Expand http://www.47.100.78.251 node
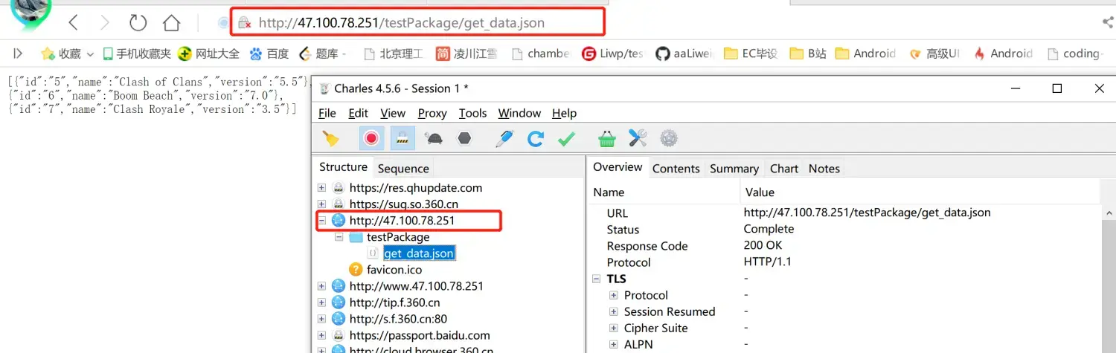This screenshot has width=1116, height=353. point(321,286)
